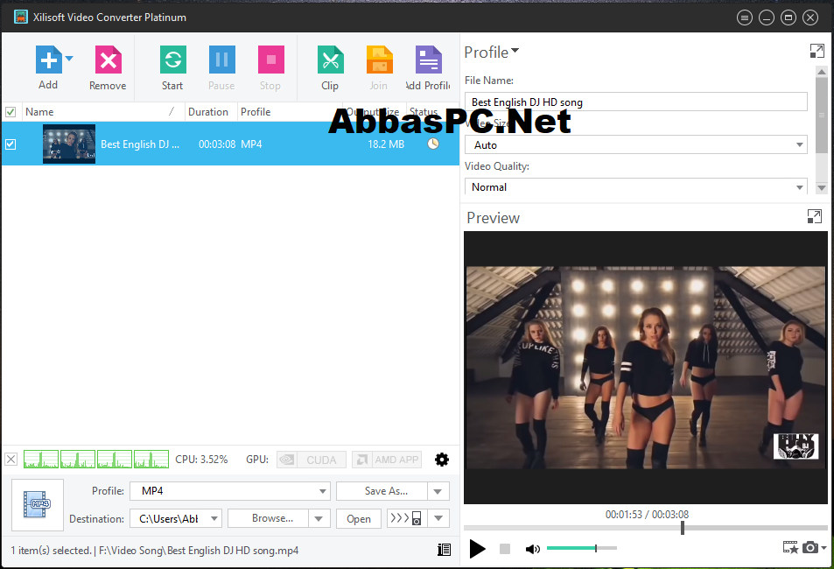Close the CPU usage graph panel
This screenshot has height=569, width=834.
point(11,460)
